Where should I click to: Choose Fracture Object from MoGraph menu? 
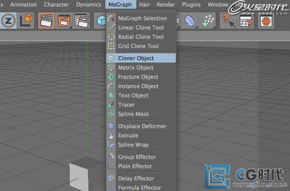141,77
